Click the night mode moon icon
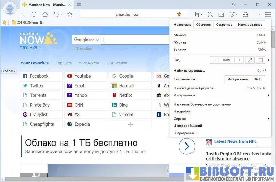 pos(232,14)
